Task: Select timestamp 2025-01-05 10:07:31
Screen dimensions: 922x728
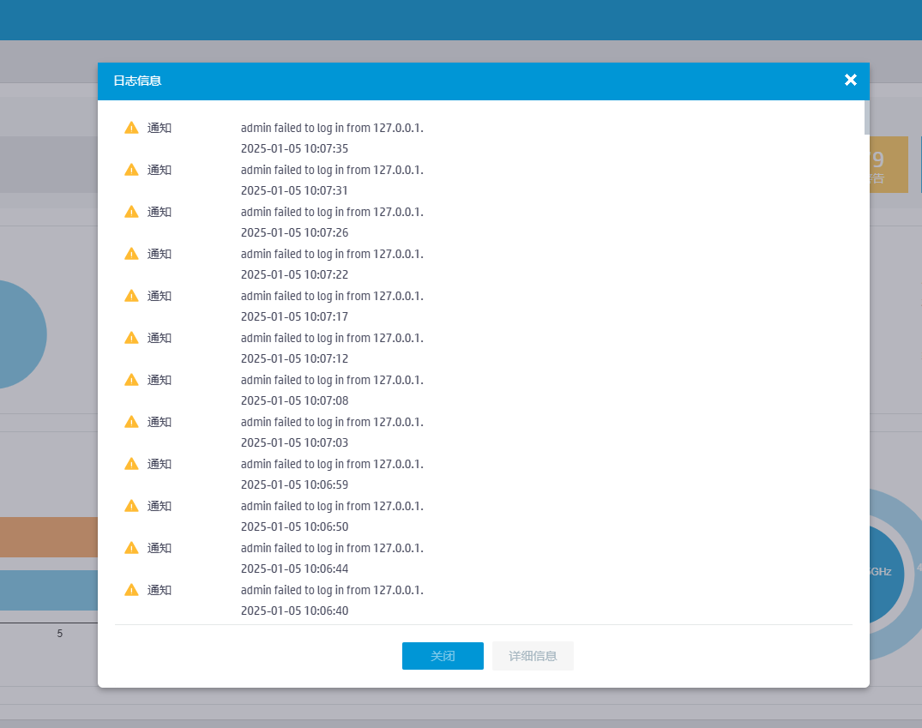Action: pos(294,190)
